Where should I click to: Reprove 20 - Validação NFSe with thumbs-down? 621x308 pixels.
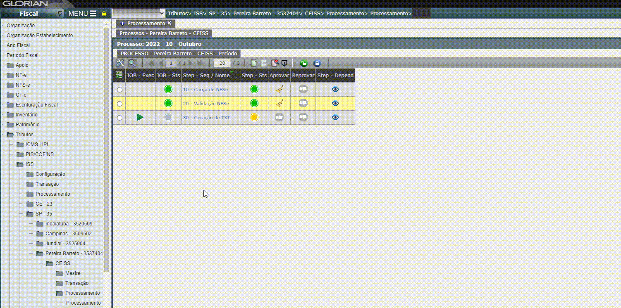(x=303, y=103)
